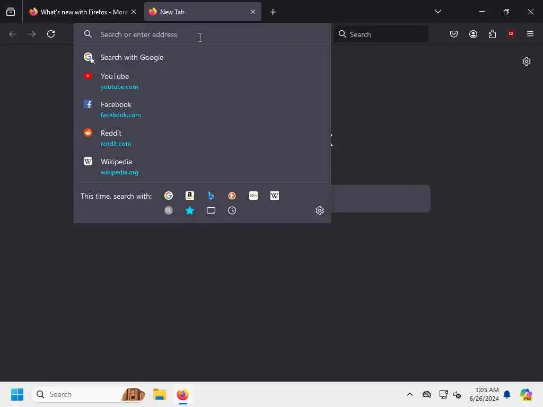Open search settings gear in dropdown
This screenshot has height=407, width=543.
click(x=320, y=210)
